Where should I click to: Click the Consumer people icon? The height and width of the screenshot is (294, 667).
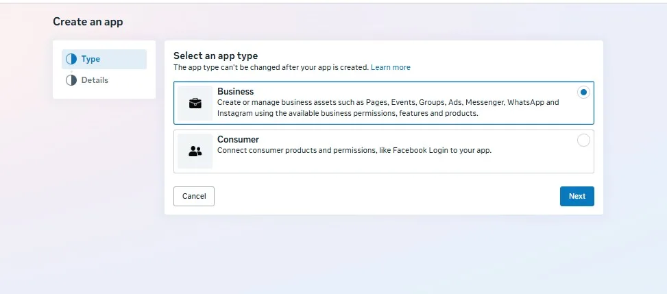click(x=195, y=151)
